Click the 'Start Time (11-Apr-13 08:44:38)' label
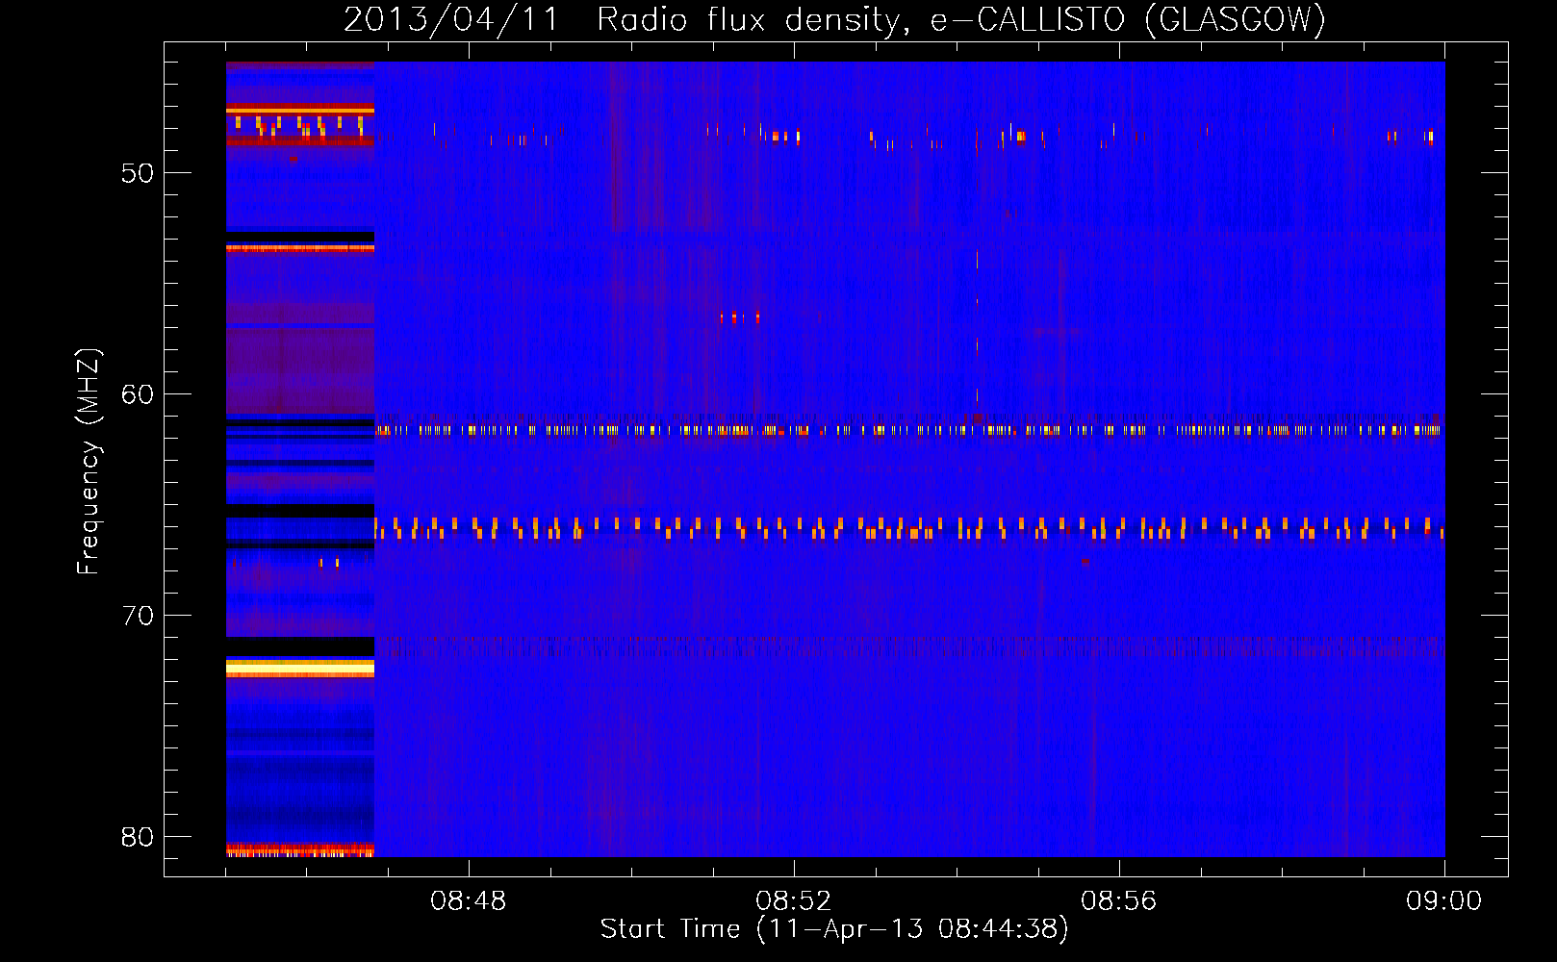Image resolution: width=1557 pixels, height=962 pixels. coord(834,929)
